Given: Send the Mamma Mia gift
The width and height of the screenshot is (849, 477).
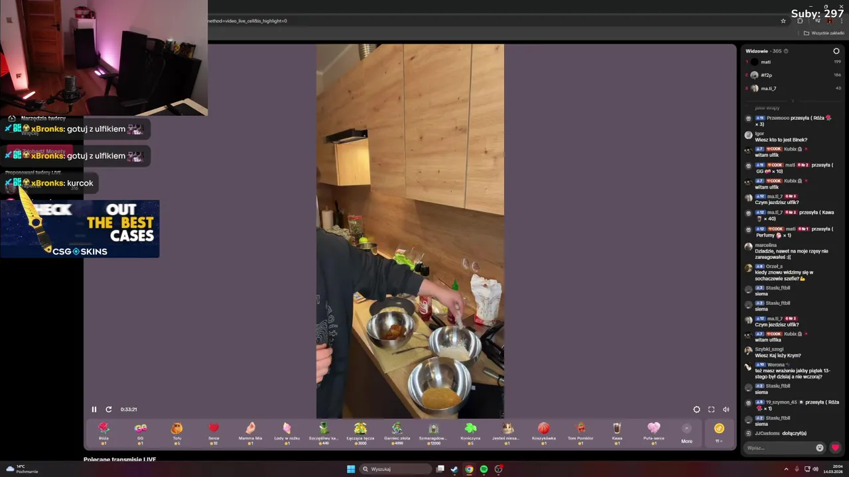Looking at the screenshot, I should tap(250, 433).
